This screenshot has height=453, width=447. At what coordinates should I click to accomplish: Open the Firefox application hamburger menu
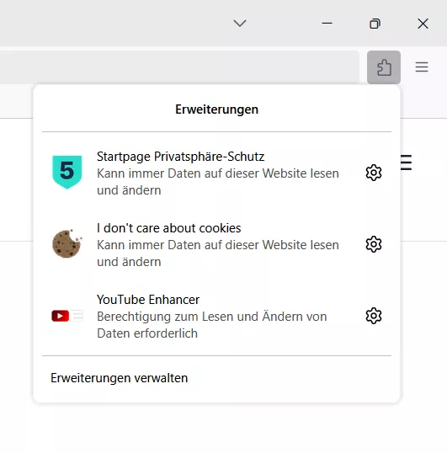pos(422,67)
